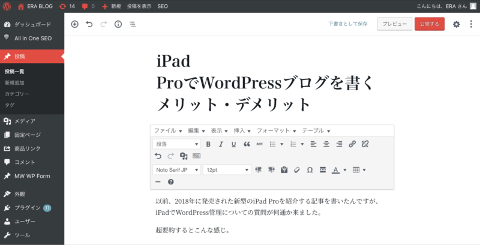Click the WordPress logo in admin bar
This screenshot has height=245, width=480.
(x=7, y=6)
